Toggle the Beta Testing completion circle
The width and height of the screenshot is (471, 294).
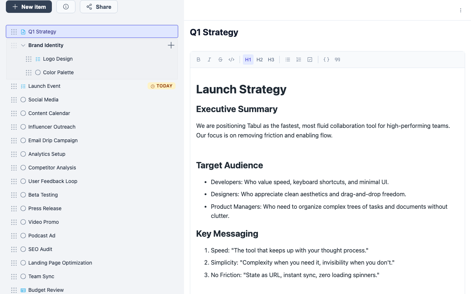(23, 195)
